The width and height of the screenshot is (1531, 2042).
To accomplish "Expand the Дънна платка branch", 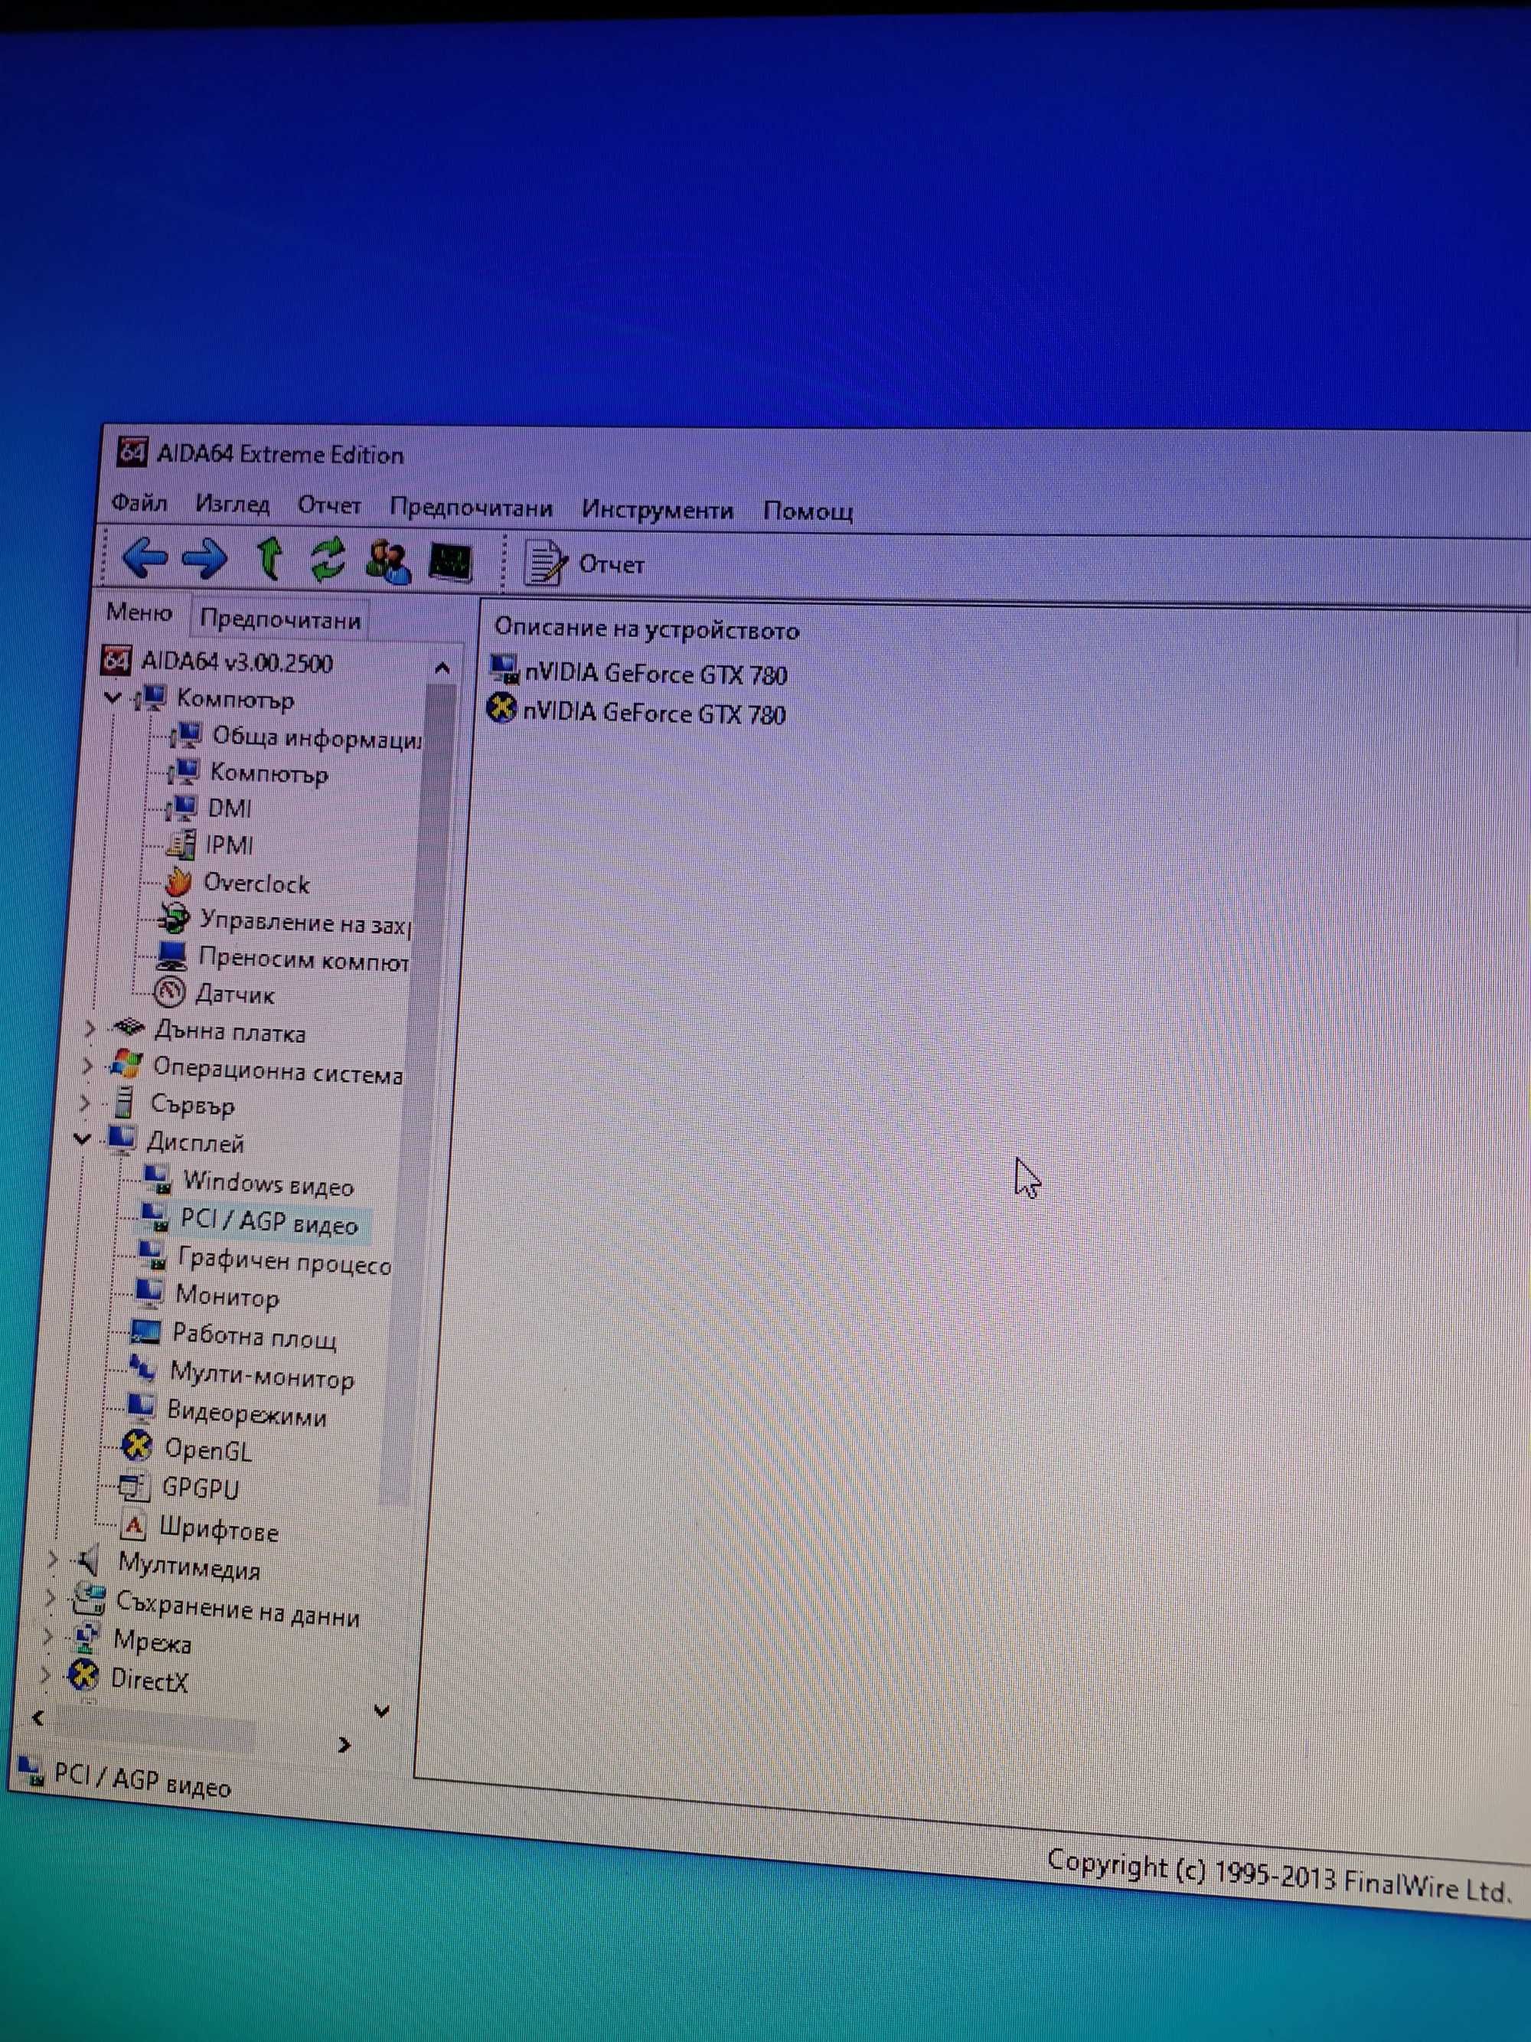I will (x=90, y=1028).
